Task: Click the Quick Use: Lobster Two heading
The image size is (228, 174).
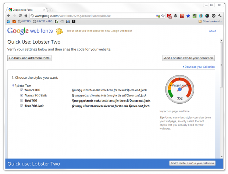Action: coord(34,42)
